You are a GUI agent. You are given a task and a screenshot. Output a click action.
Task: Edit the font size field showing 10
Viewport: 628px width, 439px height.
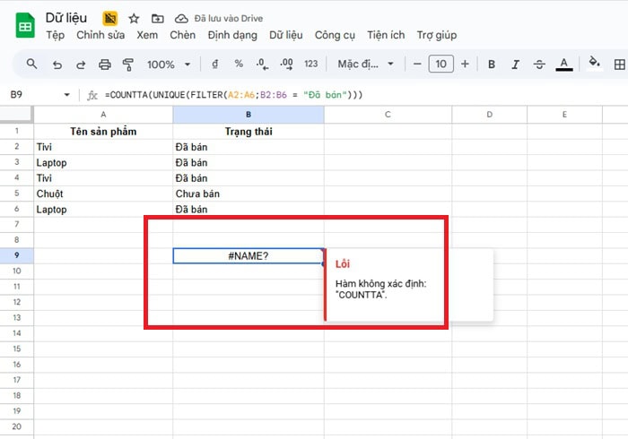point(441,64)
